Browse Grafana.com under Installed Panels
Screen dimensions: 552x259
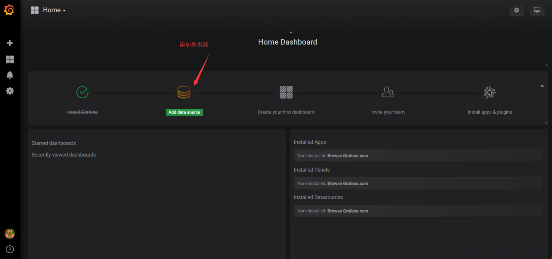tap(348, 184)
